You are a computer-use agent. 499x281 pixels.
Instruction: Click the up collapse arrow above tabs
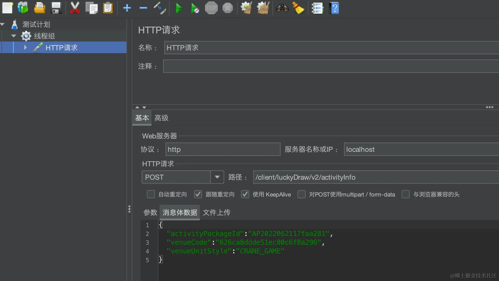click(137, 107)
